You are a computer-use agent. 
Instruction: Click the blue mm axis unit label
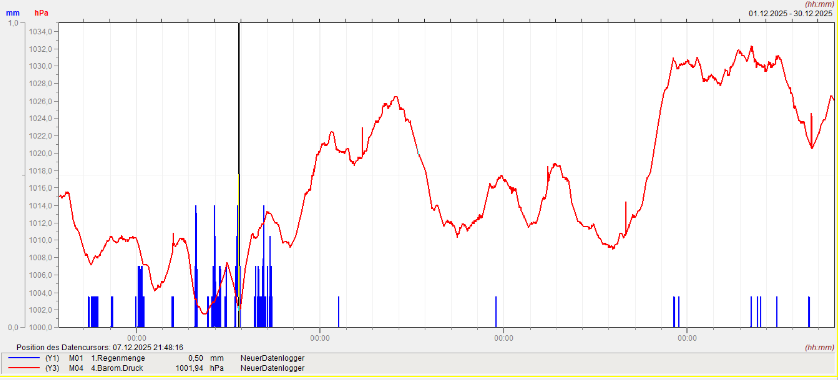click(x=13, y=13)
